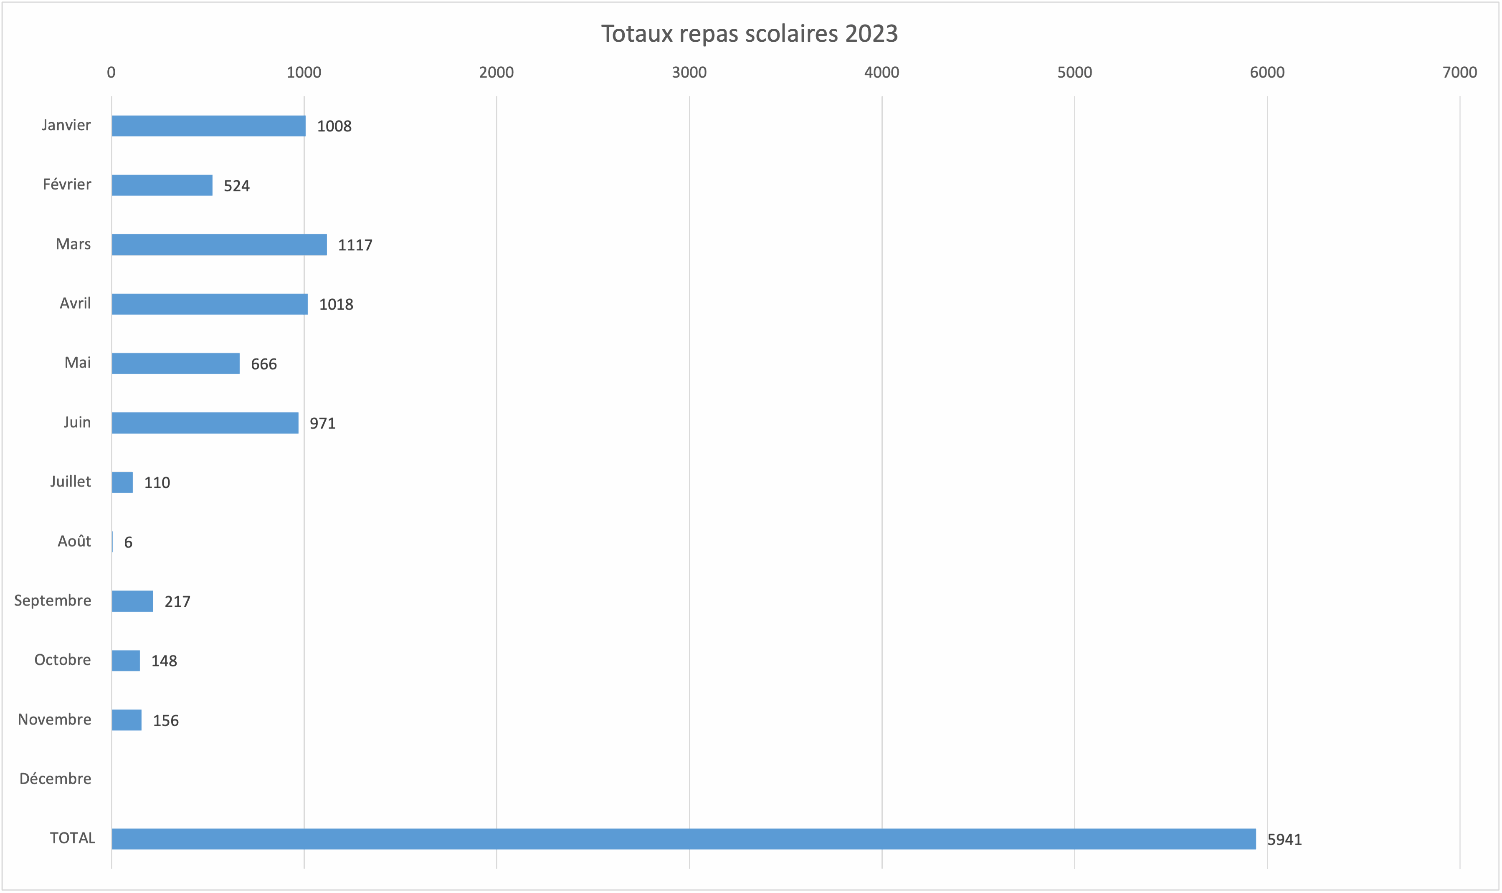Click the Août category label

(x=74, y=541)
